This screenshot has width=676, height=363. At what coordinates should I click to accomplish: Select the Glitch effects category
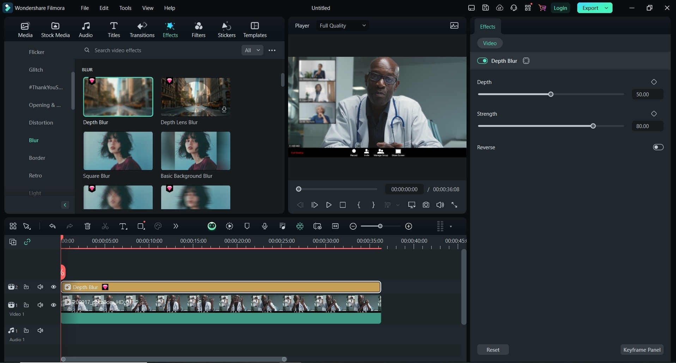[x=36, y=69]
